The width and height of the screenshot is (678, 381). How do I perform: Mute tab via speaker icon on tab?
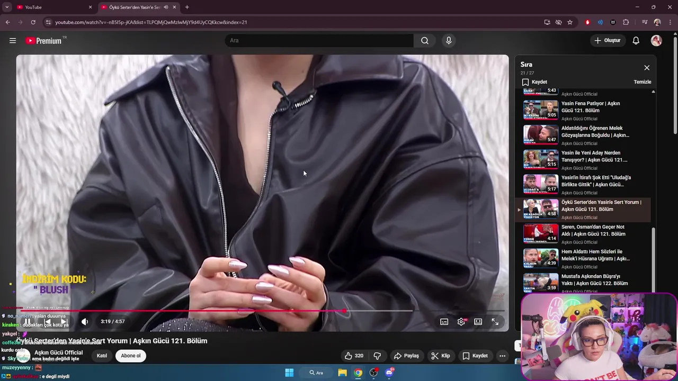[x=166, y=7]
